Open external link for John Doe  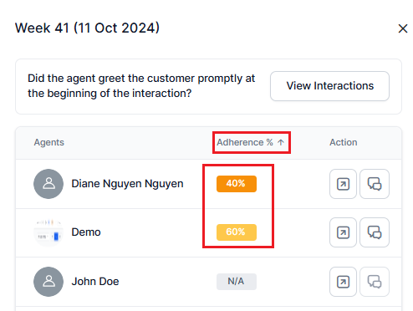tap(343, 282)
